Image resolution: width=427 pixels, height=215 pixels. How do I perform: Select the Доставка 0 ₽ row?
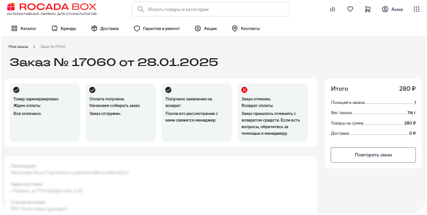pos(373,134)
